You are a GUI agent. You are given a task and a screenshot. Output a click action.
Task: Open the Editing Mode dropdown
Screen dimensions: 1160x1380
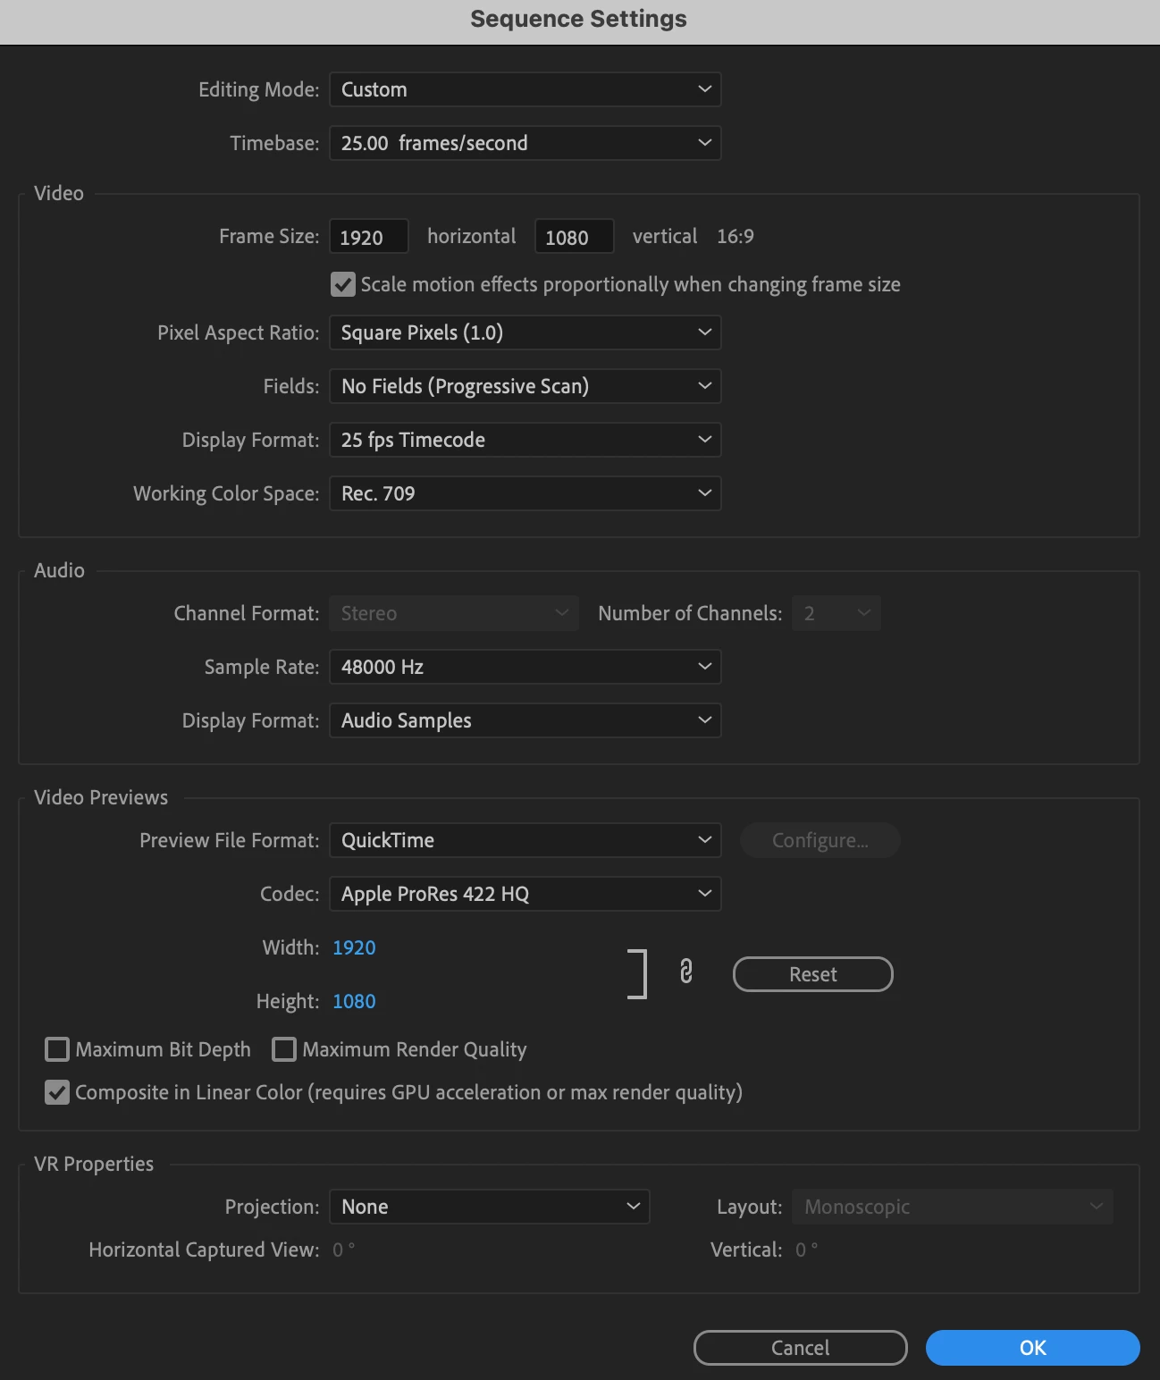point(525,89)
